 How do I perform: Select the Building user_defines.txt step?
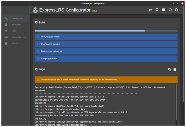[106, 51]
